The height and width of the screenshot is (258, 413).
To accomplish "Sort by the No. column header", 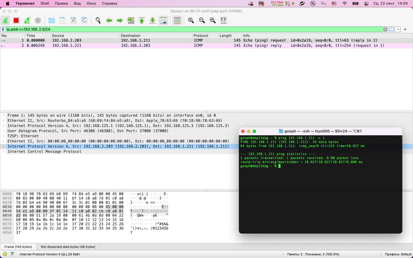I will coord(13,35).
